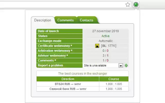Open the Advisor webmoney link
Screen dimensions: 165x103
pyautogui.click(x=53, y=56)
